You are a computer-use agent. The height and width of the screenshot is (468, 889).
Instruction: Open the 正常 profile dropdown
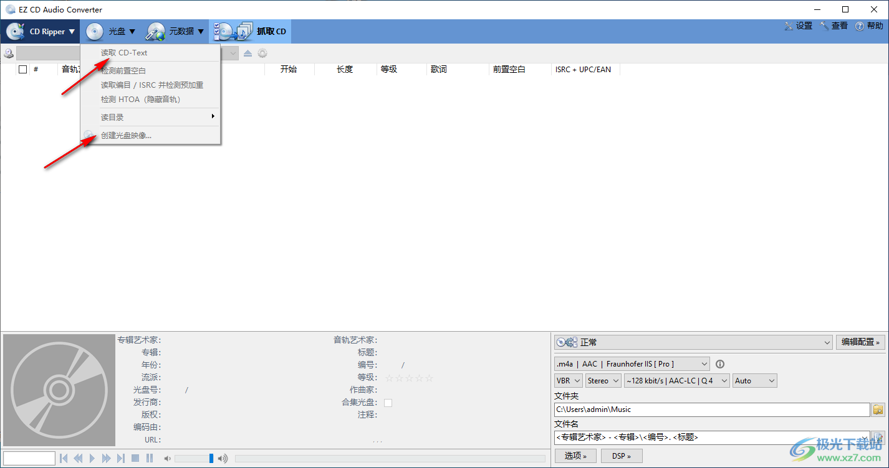(x=693, y=342)
